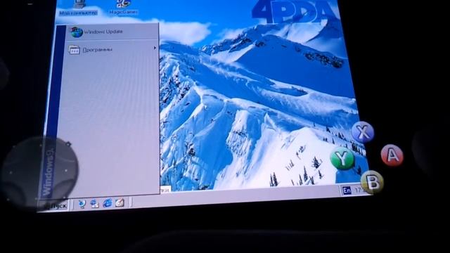Image resolution: width=450 pixels, height=253 pixels.
Task: Click the fourth Quick Launch channel icon
Action: tap(120, 202)
